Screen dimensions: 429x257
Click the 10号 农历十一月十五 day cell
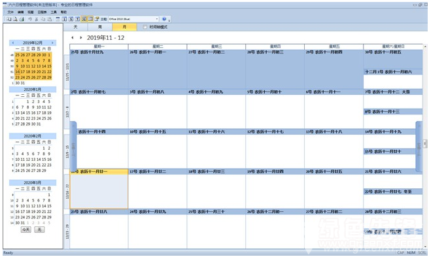tap(158, 149)
